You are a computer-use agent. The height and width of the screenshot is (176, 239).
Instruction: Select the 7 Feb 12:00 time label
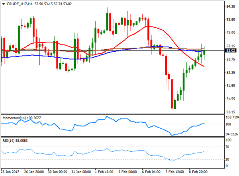[x=175, y=172]
